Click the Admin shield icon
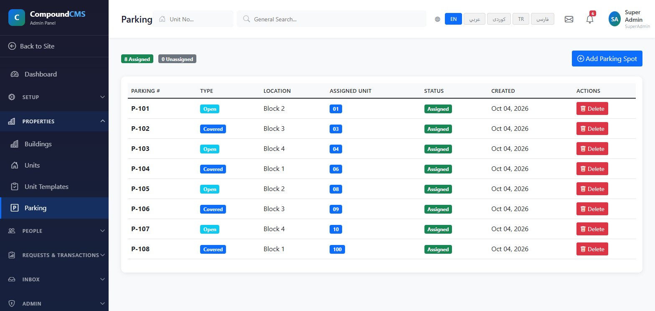This screenshot has height=311, width=655. tap(12, 303)
